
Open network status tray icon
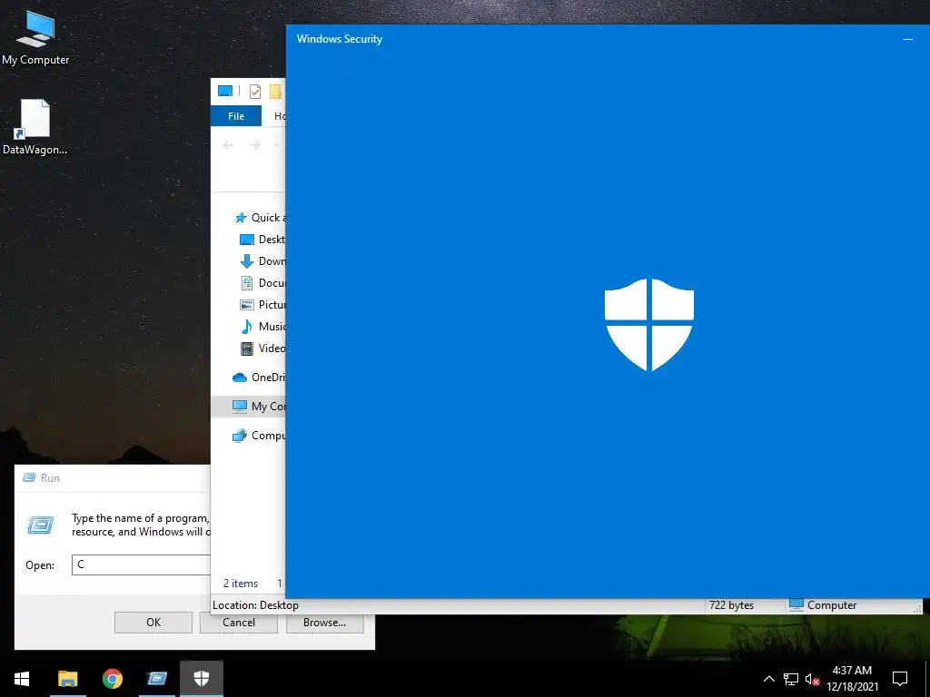pyautogui.click(x=791, y=679)
